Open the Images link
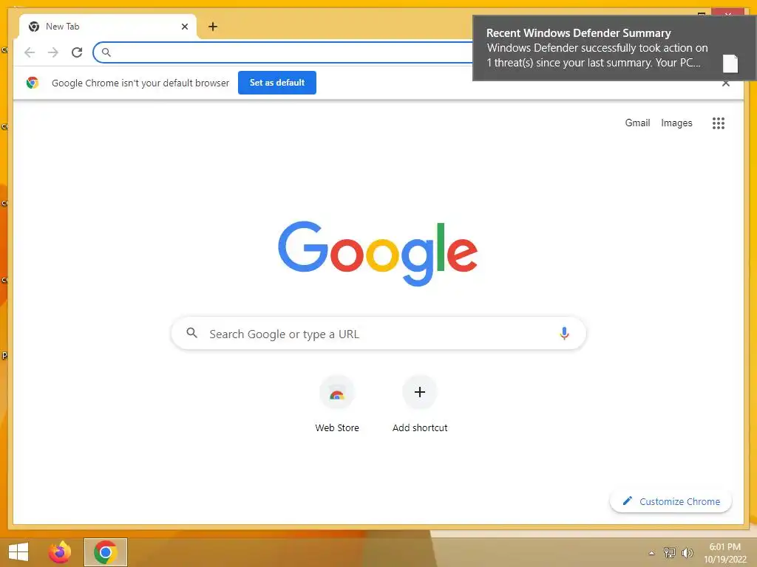This screenshot has height=567, width=757. (676, 123)
